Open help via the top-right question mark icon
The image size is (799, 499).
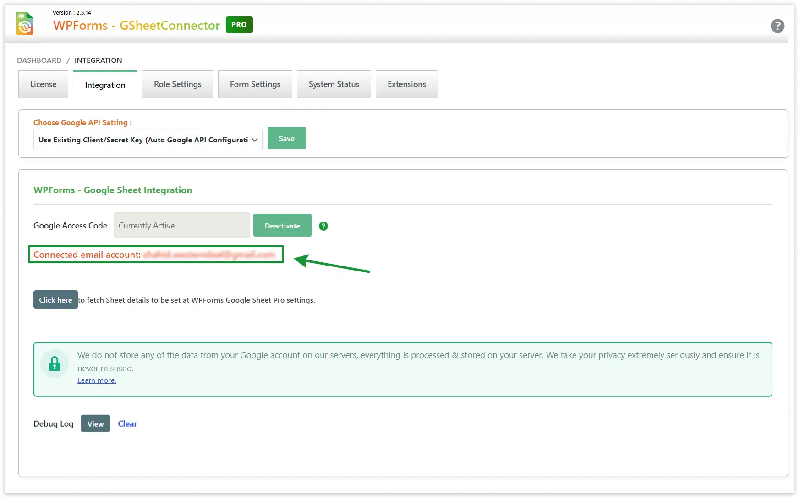point(777,26)
